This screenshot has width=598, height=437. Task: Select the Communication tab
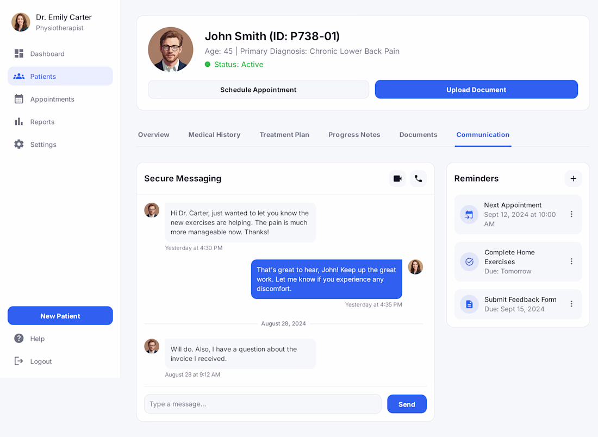(483, 135)
